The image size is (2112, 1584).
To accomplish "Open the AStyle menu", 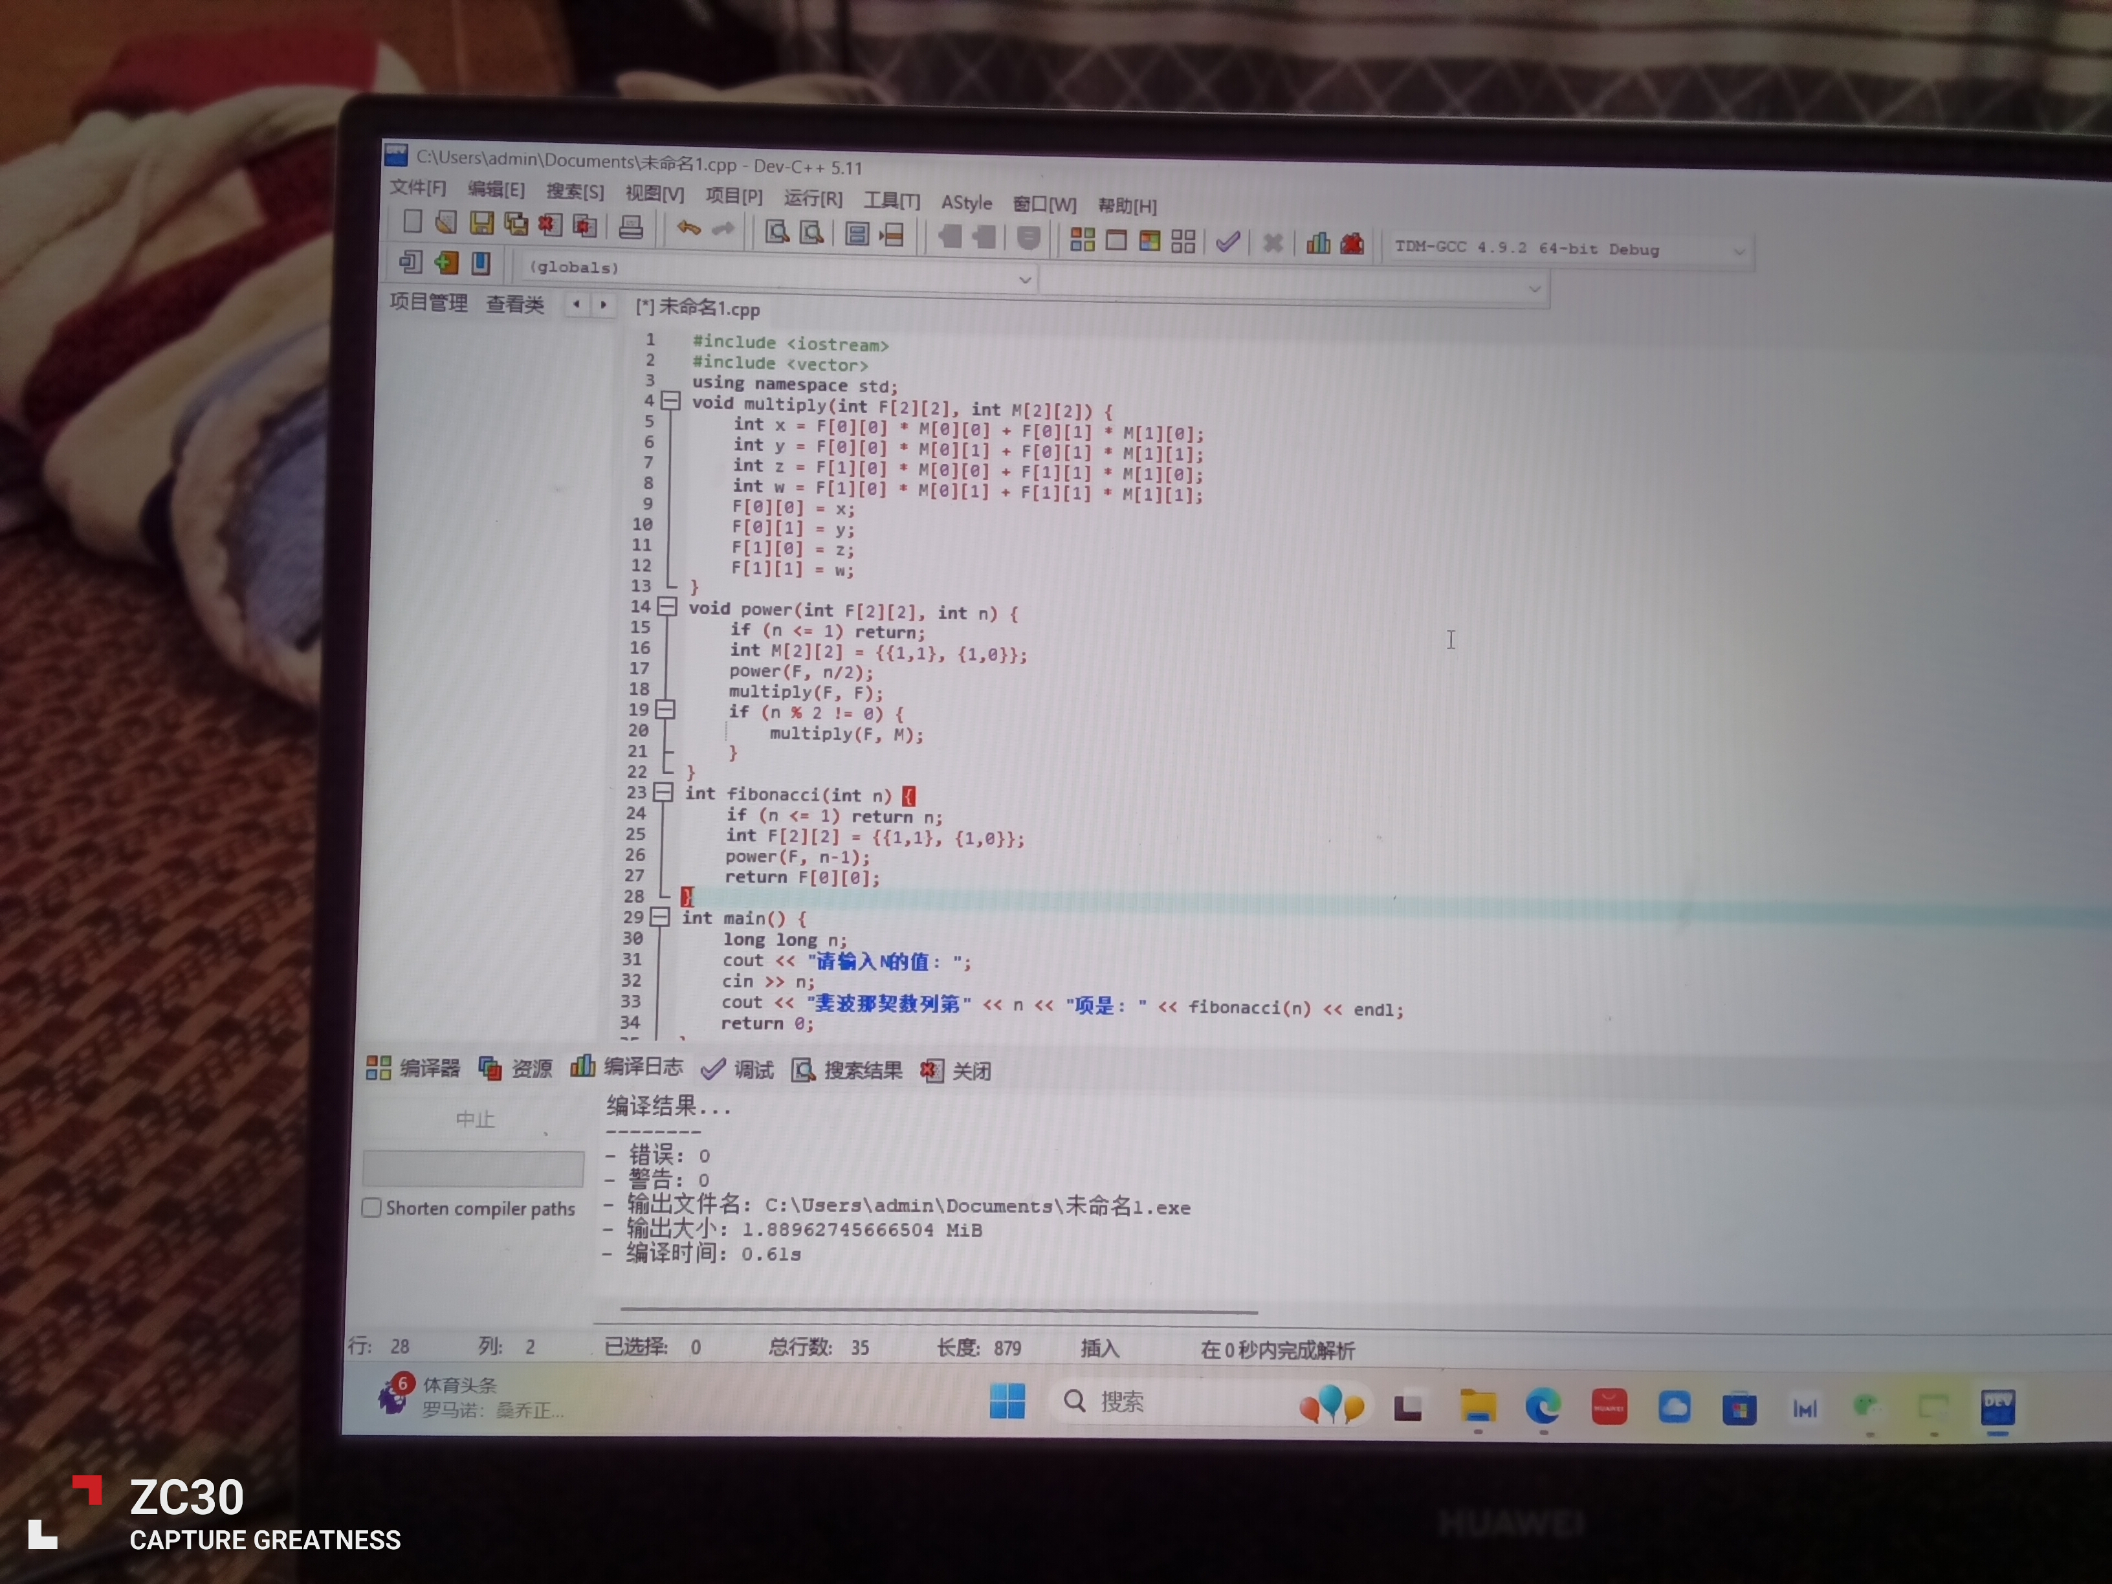I will click(x=966, y=203).
